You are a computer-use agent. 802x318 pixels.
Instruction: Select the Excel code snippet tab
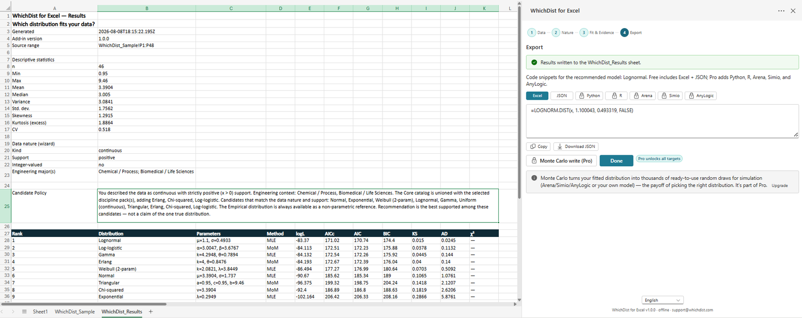point(537,96)
